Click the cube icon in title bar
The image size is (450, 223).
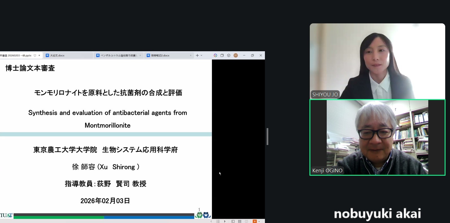click(x=229, y=55)
